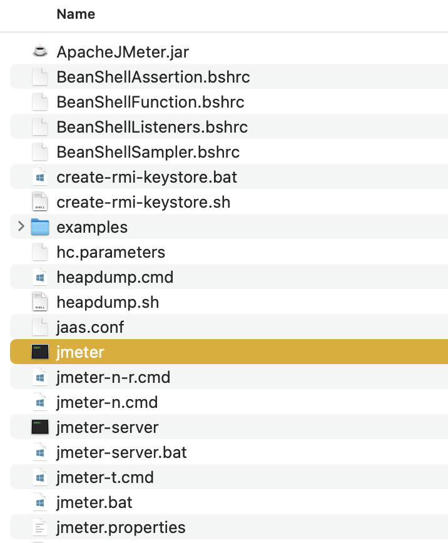Select the BeanShellSampler.bshrc file
Image resolution: width=448 pixels, height=543 pixels.
pos(148,152)
